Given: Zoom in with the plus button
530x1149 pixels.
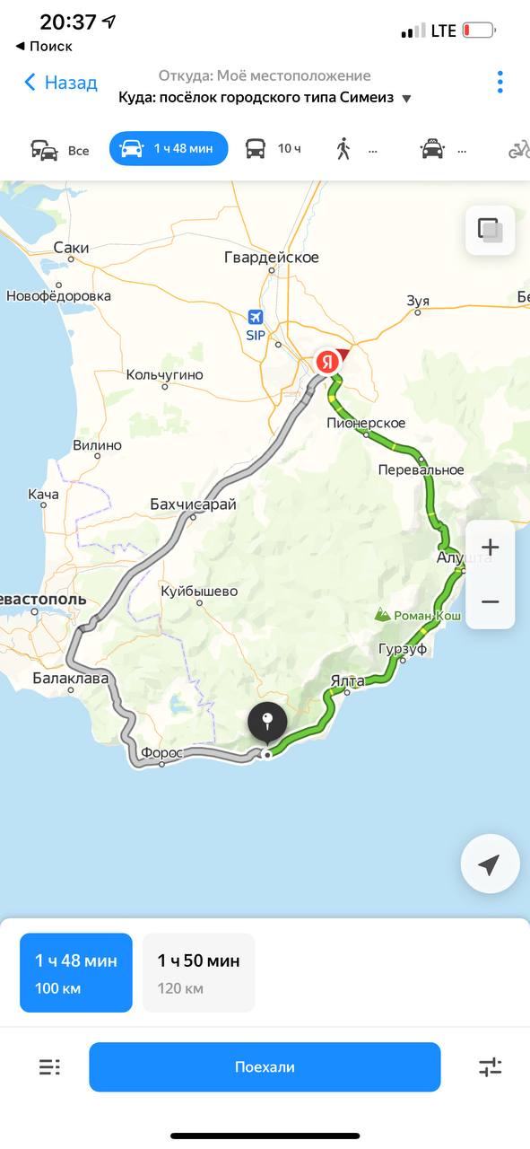Looking at the screenshot, I should (491, 547).
